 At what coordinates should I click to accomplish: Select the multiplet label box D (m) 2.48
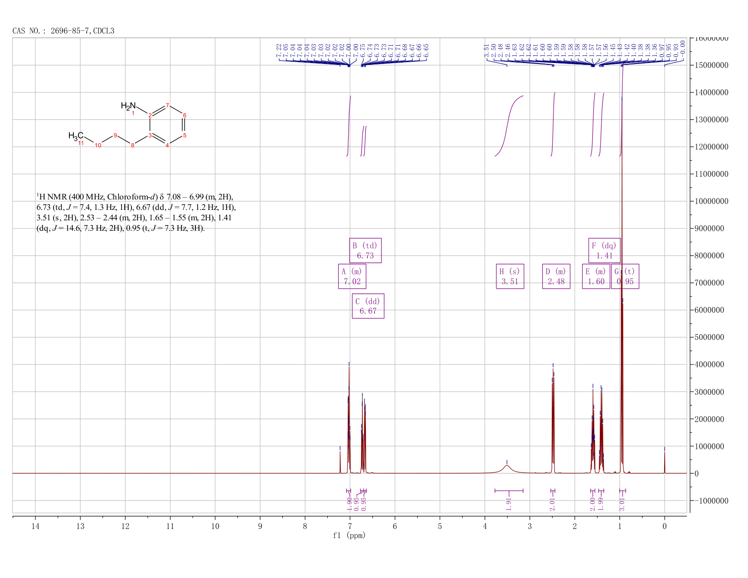click(556, 277)
